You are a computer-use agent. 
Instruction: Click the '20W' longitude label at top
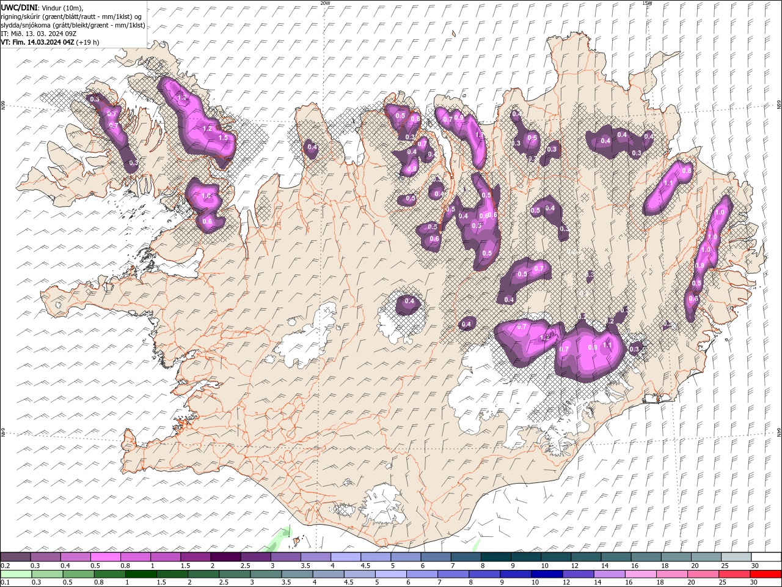[325, 3]
